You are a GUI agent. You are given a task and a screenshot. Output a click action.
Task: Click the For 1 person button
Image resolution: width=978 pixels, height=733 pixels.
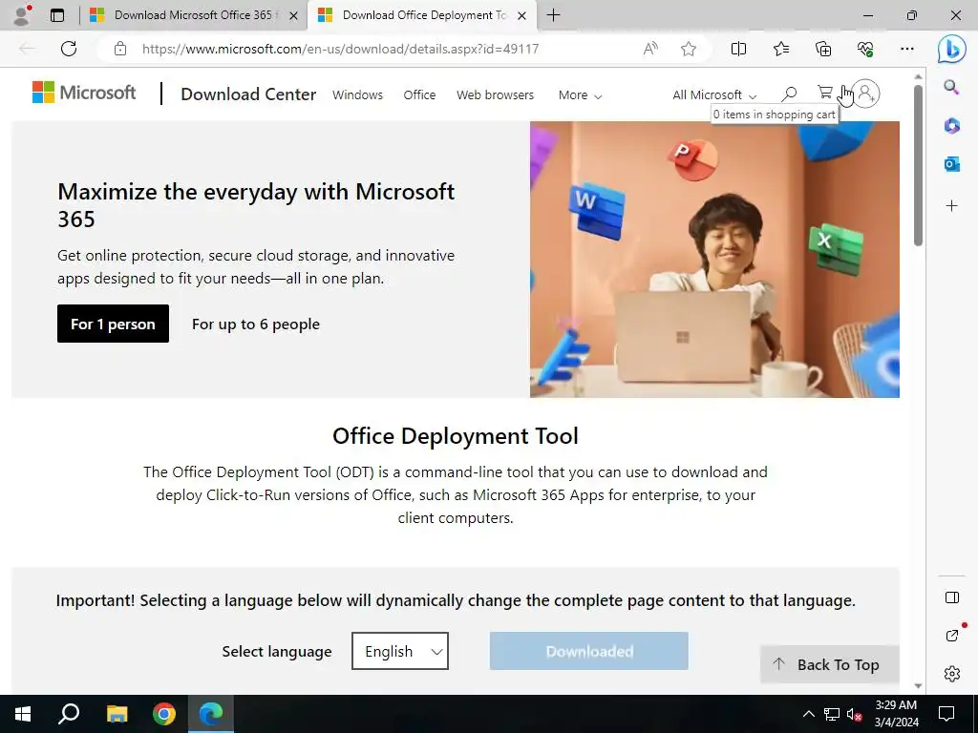(113, 324)
